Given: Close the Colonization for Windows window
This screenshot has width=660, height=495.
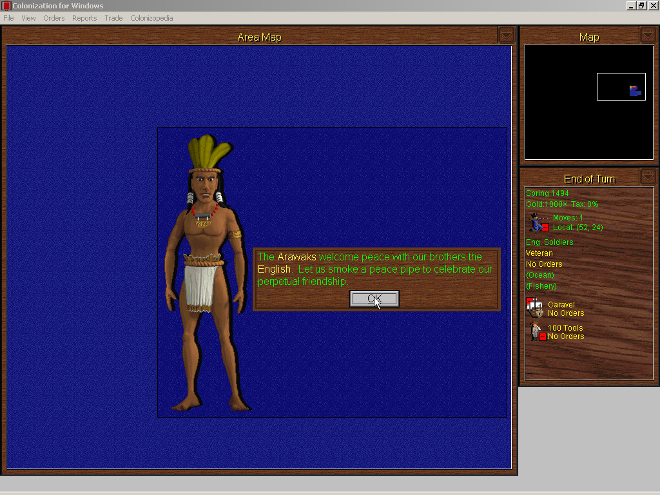Looking at the screenshot, I should 654,5.
